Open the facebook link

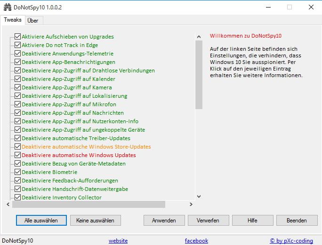(x=196, y=241)
